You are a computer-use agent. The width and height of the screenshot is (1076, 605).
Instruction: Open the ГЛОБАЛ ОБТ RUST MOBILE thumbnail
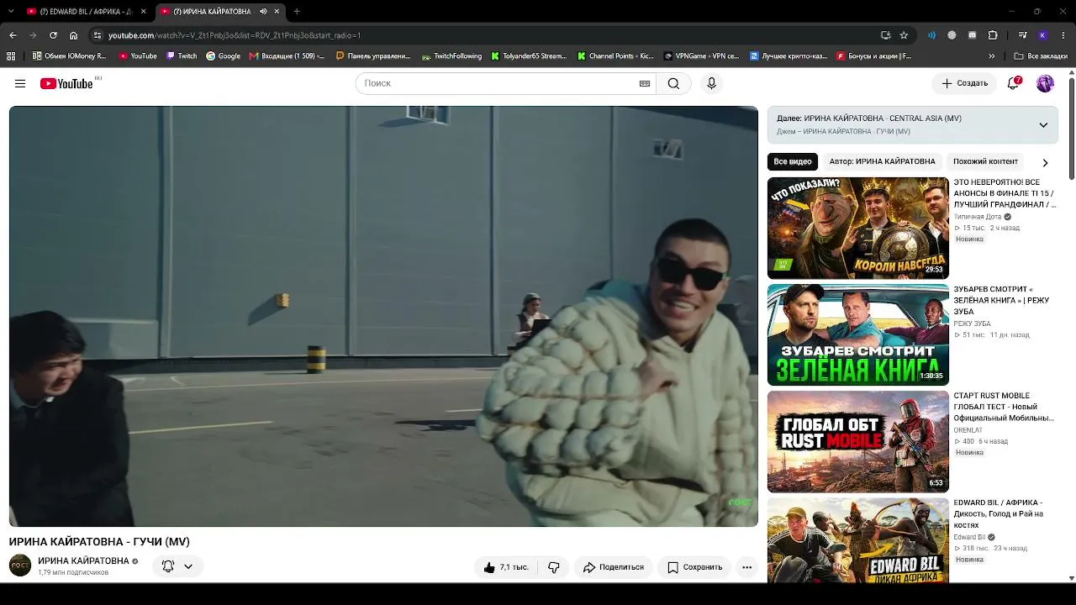click(858, 441)
